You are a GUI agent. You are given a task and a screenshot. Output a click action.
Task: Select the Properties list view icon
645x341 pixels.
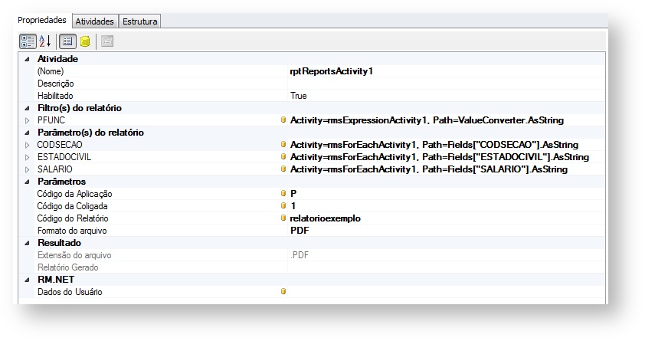[67, 41]
